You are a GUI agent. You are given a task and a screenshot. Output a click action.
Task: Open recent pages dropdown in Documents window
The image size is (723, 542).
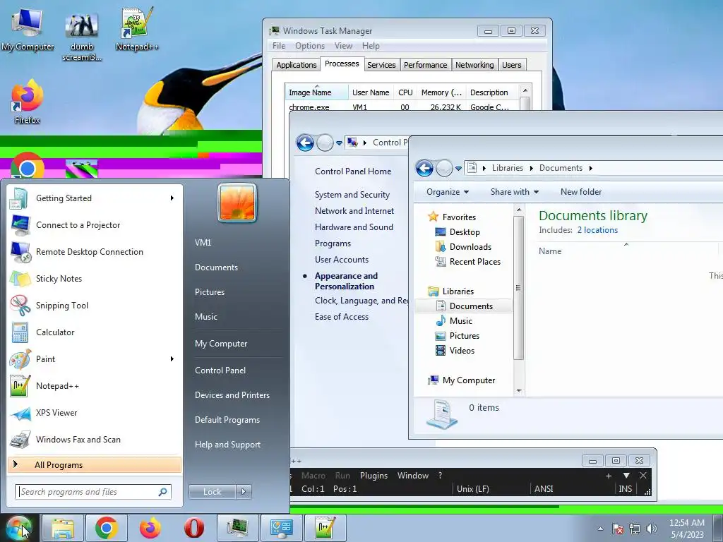coord(458,169)
